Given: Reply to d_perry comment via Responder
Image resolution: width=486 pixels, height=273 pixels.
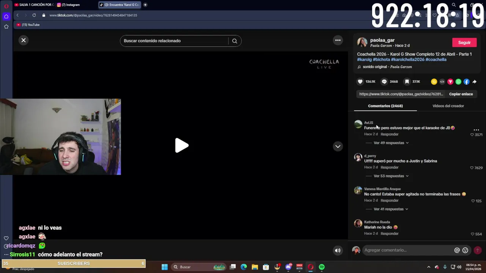Looking at the screenshot, I should [390, 167].
